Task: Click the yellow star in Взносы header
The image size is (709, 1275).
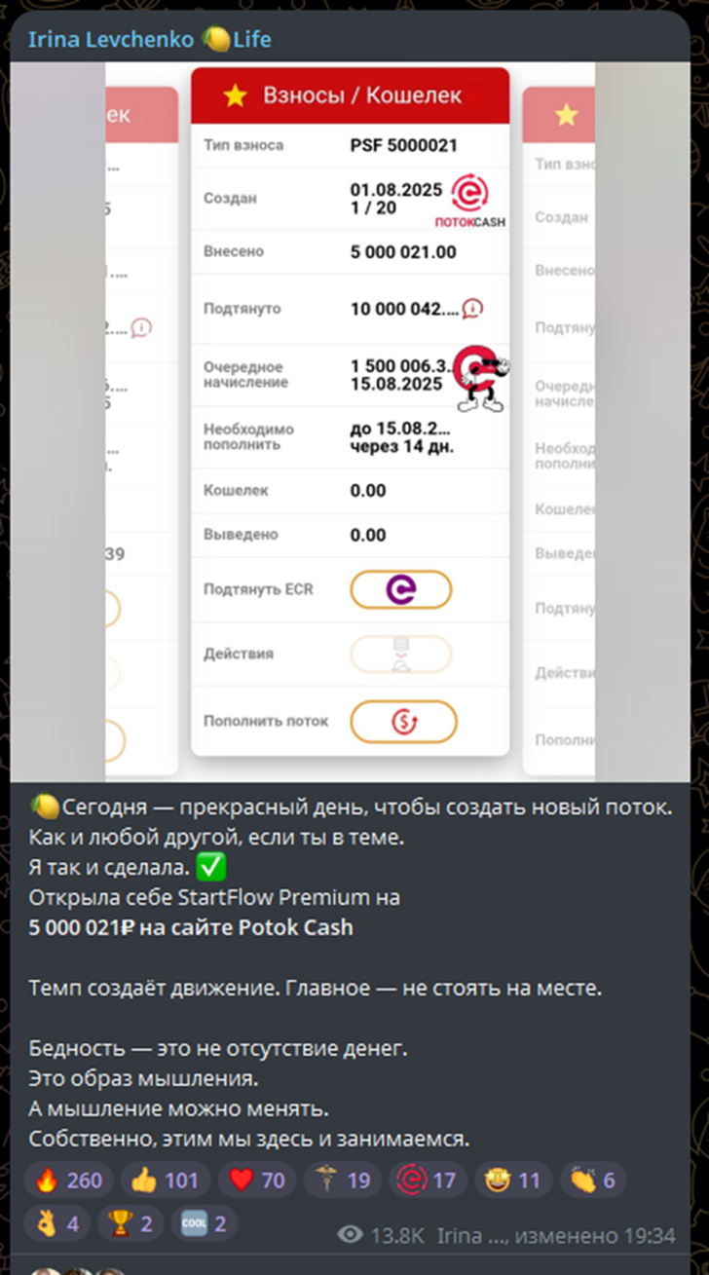Action: click(x=235, y=95)
